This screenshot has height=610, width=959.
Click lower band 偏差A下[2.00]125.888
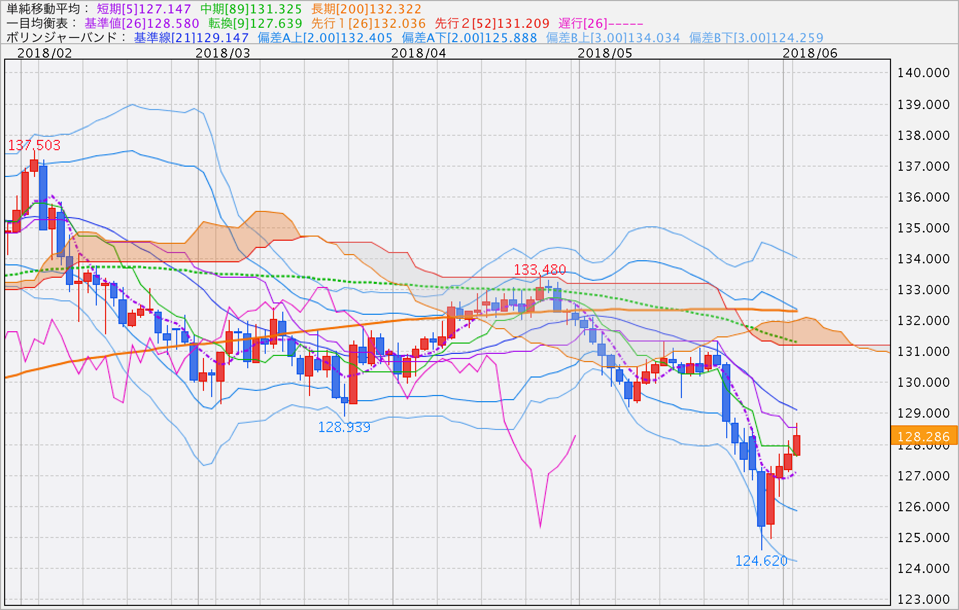469,38
